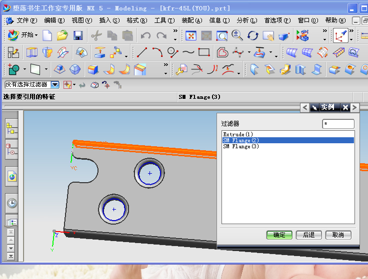Expand view toolbar overflow chevron
The image size is (368, 279).
tap(325, 31)
